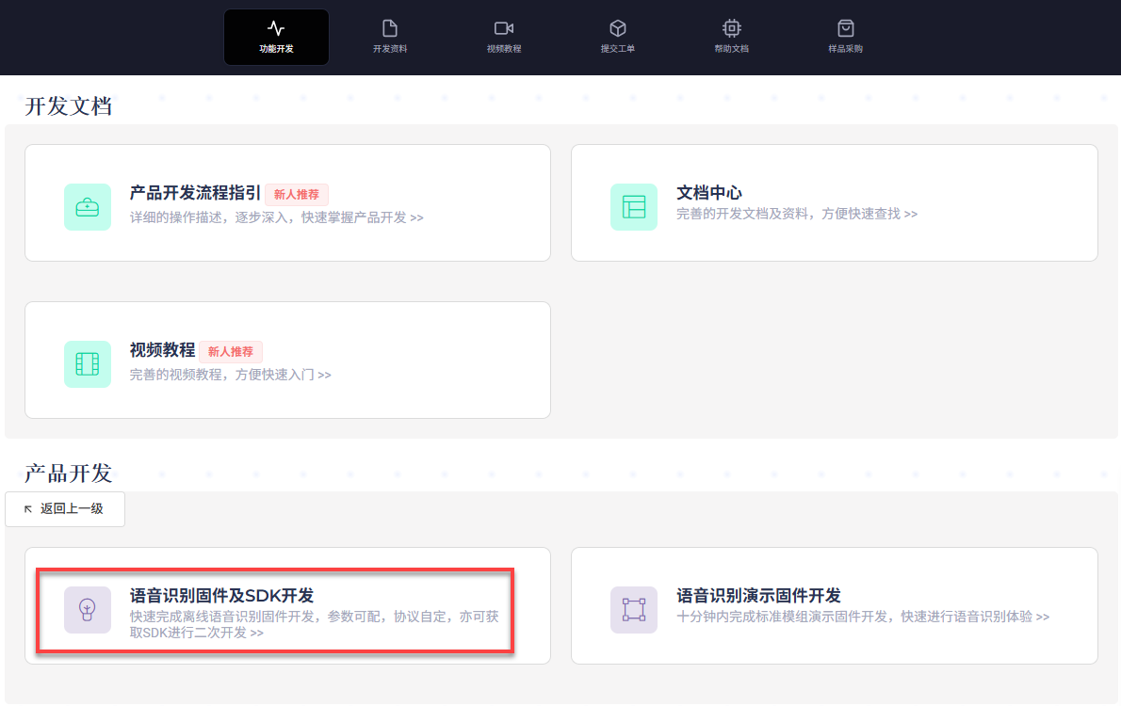
Task: Click the 文档中心 description ending with 方便快速查找 >>
Action: click(x=796, y=215)
